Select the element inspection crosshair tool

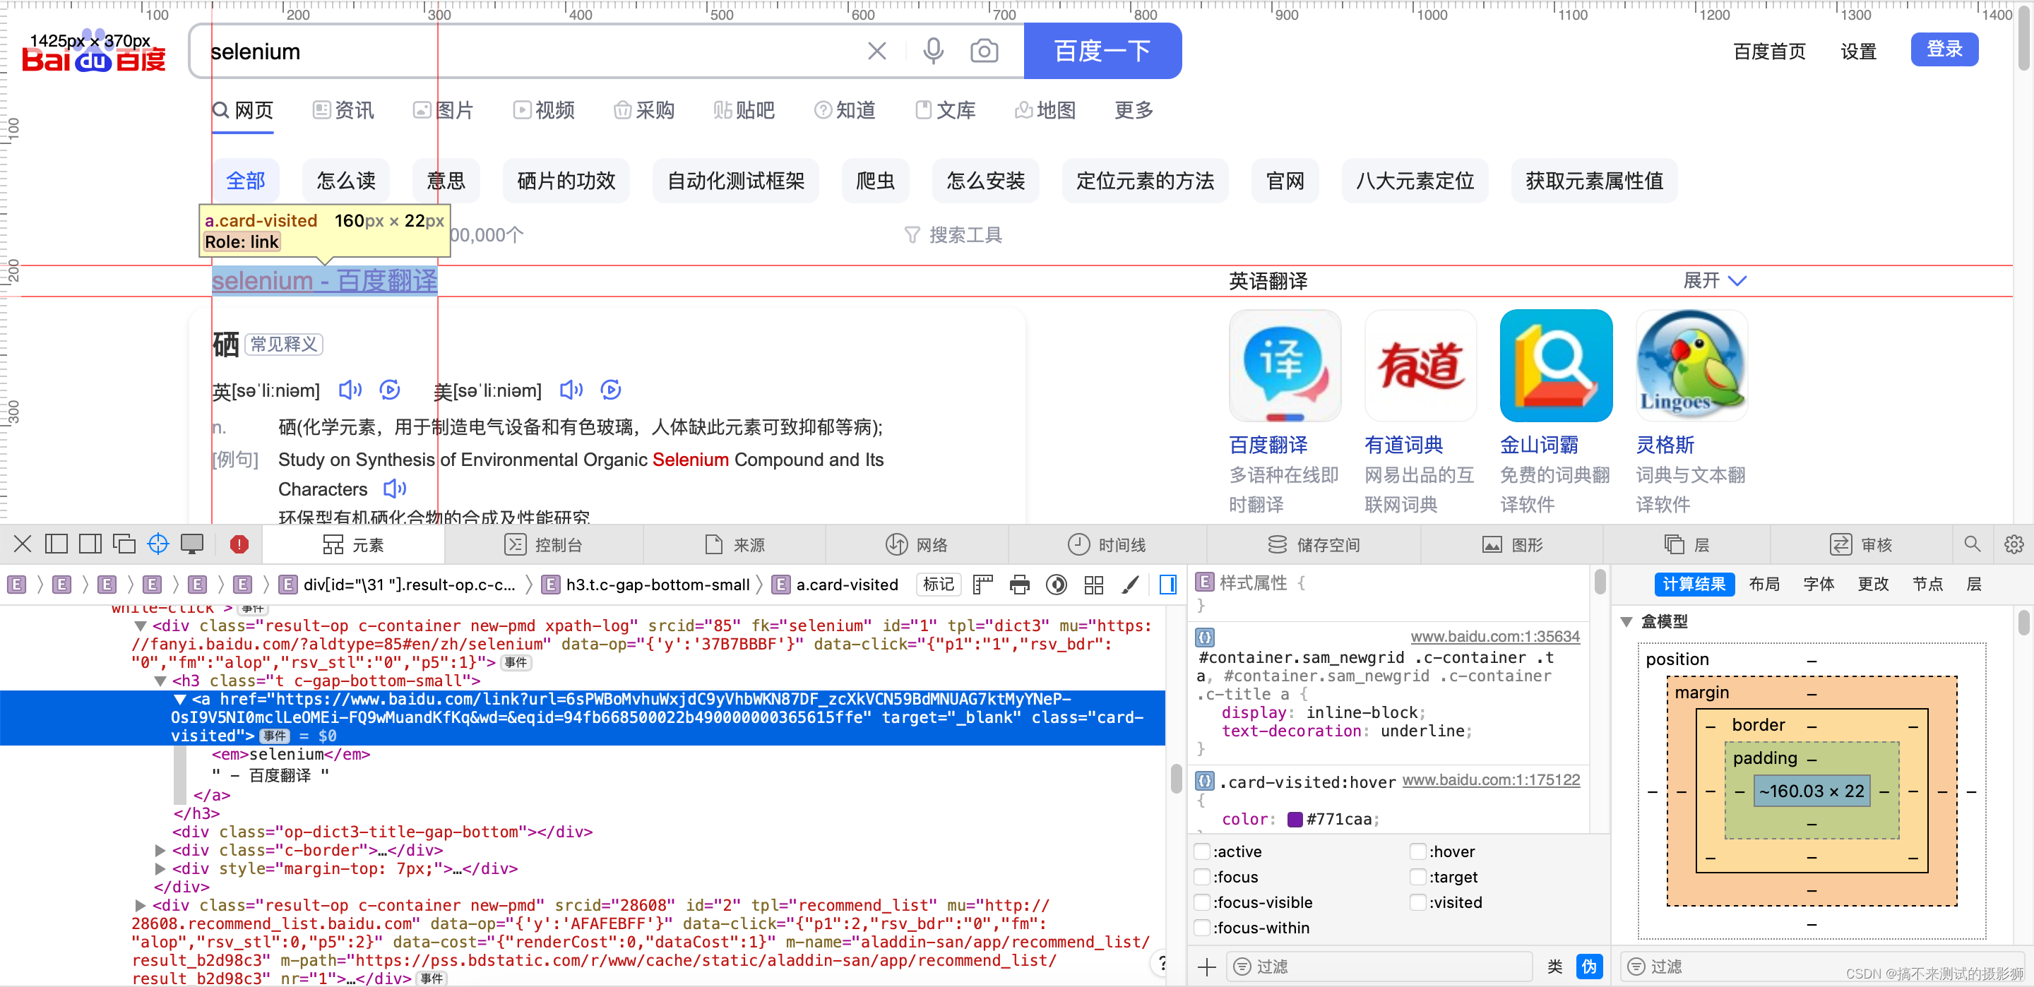(158, 543)
